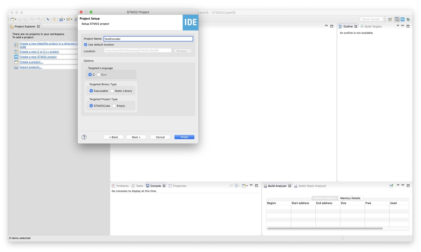
Task: Click the Save toolbar icon
Action: [x=20, y=19]
